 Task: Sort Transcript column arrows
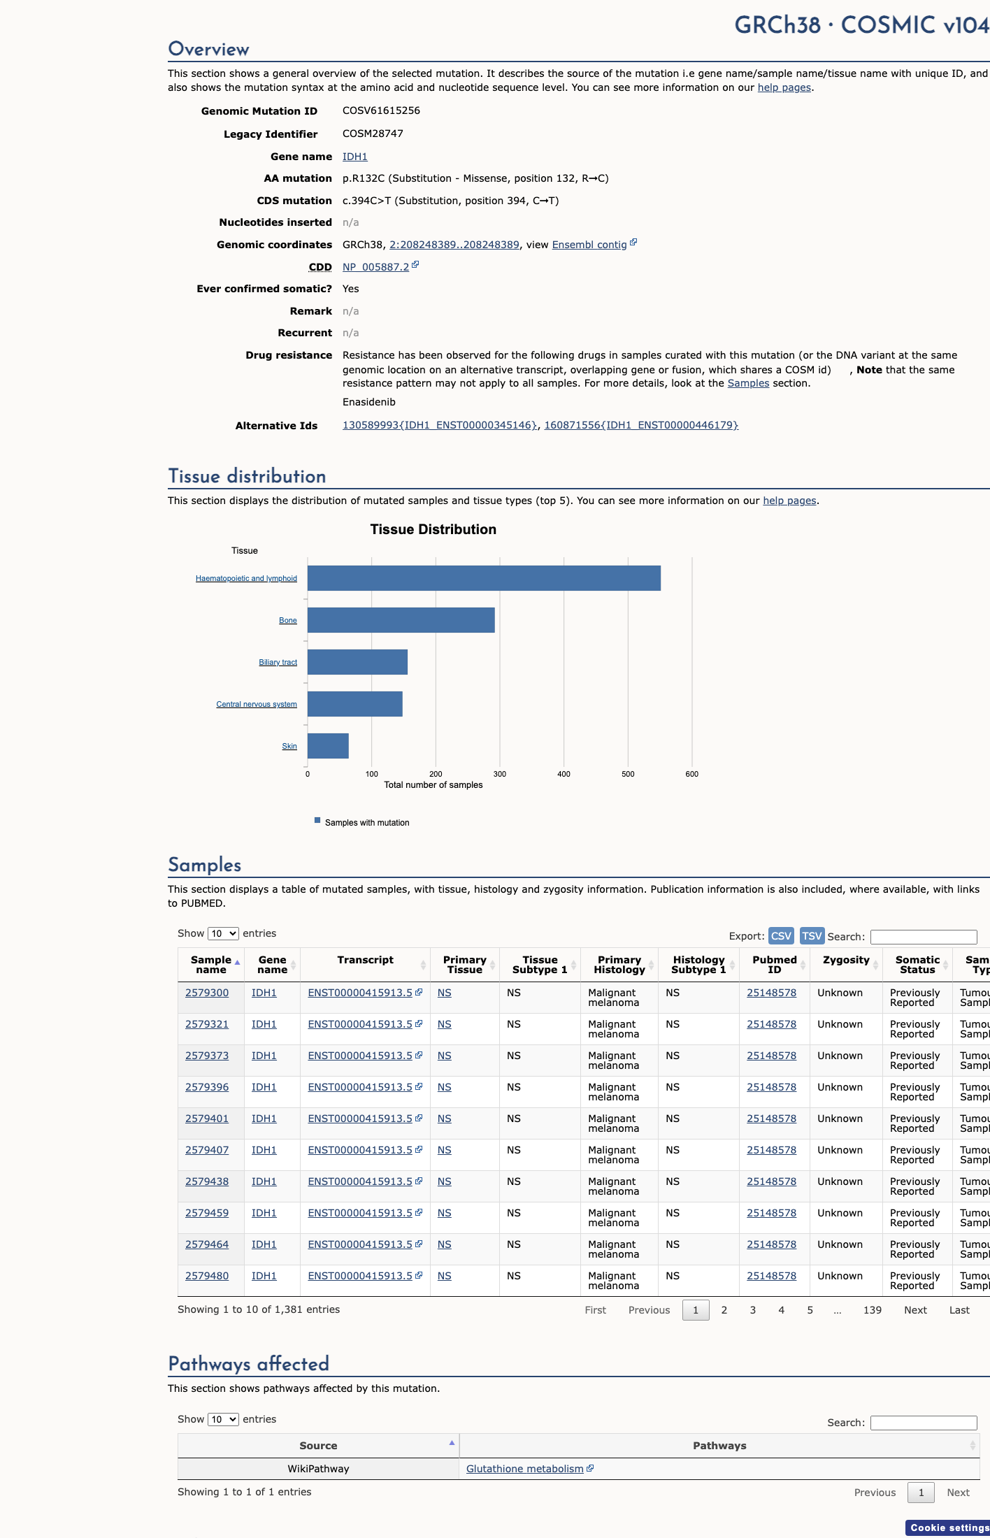423,965
